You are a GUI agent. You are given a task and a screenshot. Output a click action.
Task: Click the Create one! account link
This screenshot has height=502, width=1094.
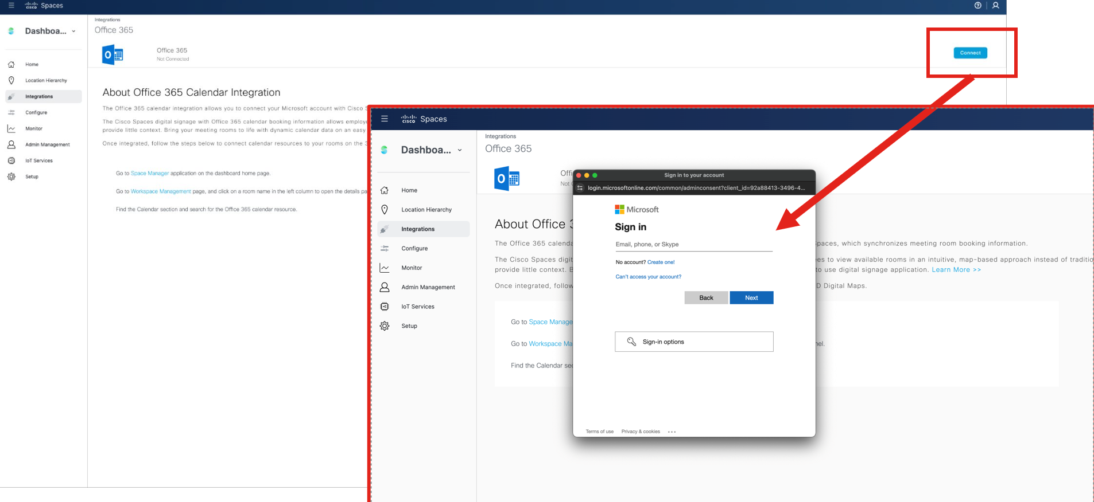point(661,262)
